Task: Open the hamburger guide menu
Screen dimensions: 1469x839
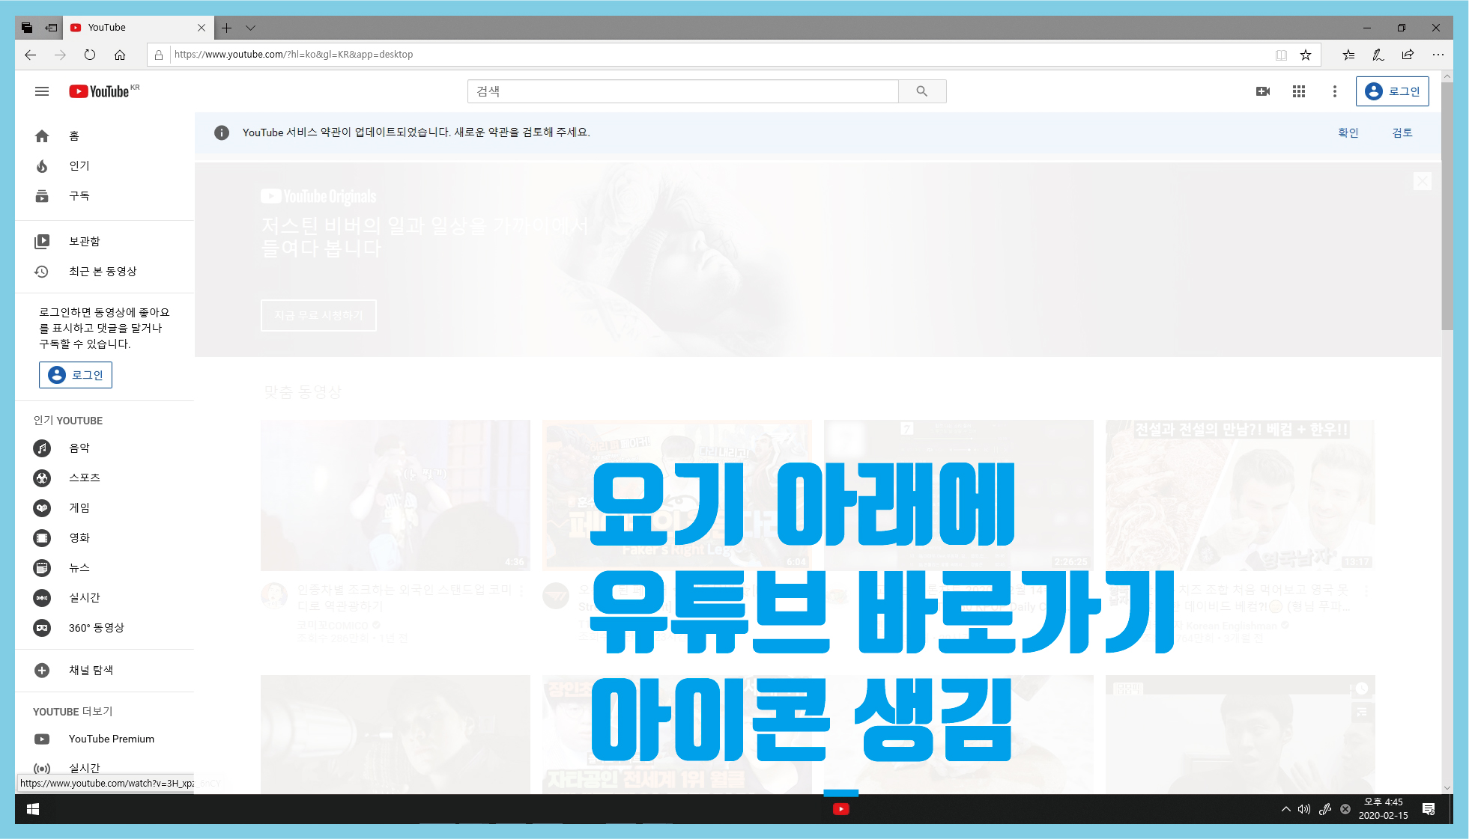Action: coord(42,91)
